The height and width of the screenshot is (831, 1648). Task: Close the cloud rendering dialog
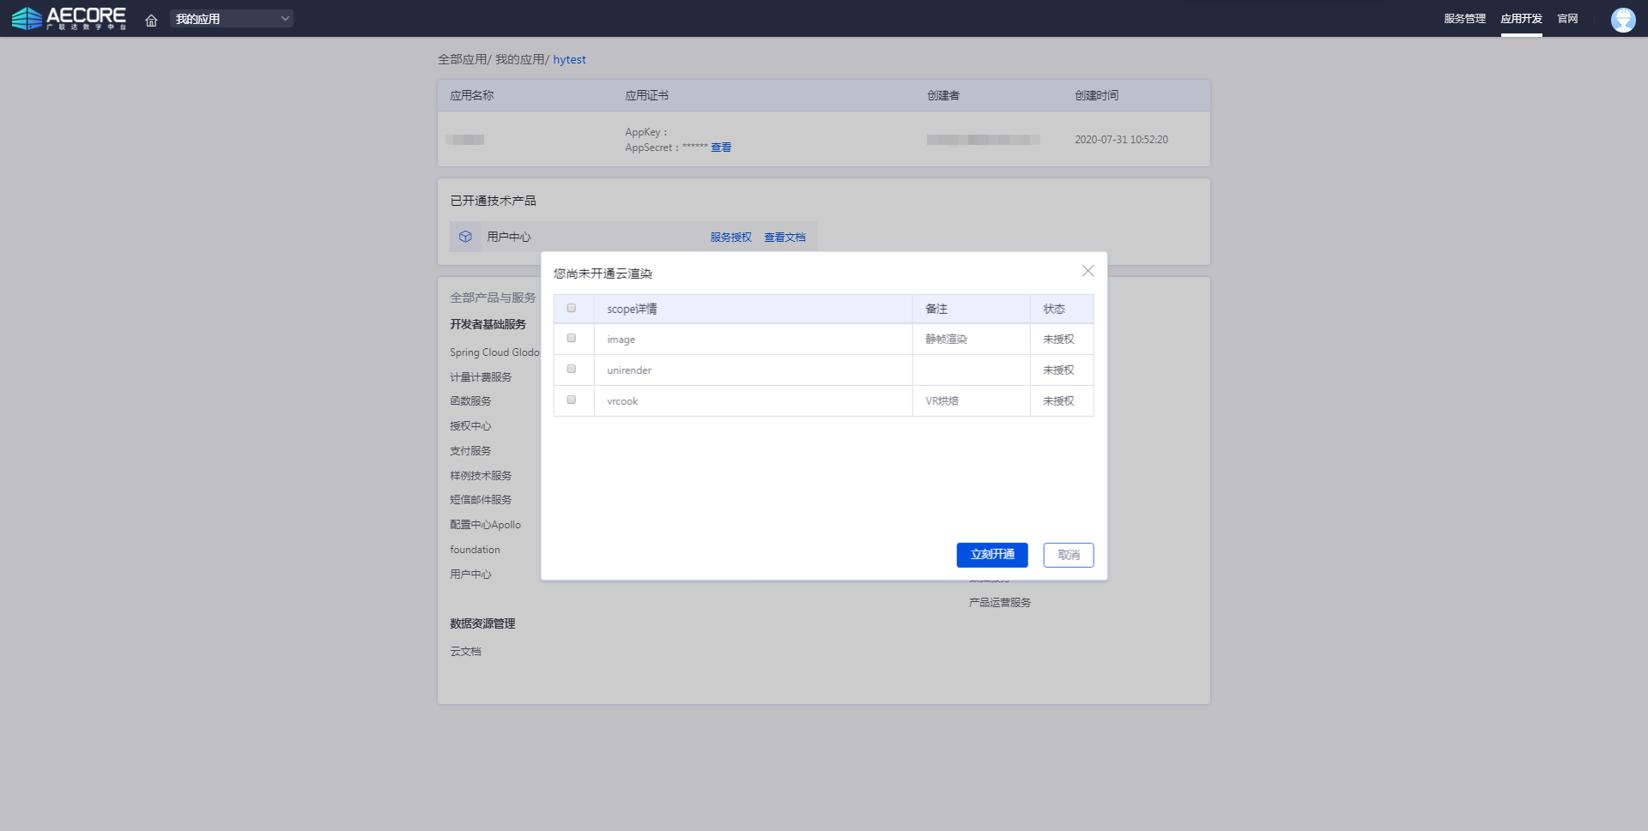(1088, 271)
